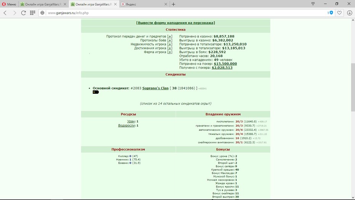Viewport: 355px width, 200px height.
Task: Reload the current page
Action: tap(23, 13)
